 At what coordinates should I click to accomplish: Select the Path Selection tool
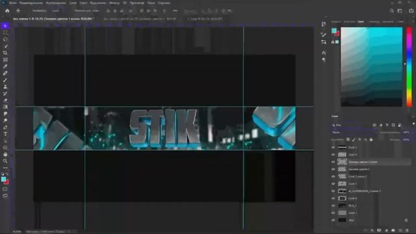[x=5, y=141]
